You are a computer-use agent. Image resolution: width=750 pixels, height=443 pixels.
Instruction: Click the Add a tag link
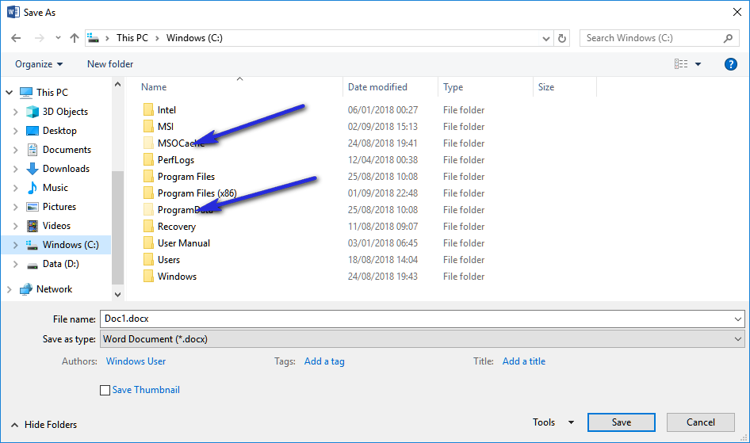(x=324, y=361)
